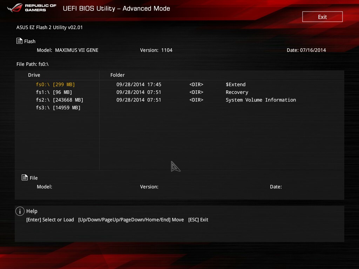This screenshot has height=269, width=359.
Task: Click the Help info icon
Action: (20, 211)
